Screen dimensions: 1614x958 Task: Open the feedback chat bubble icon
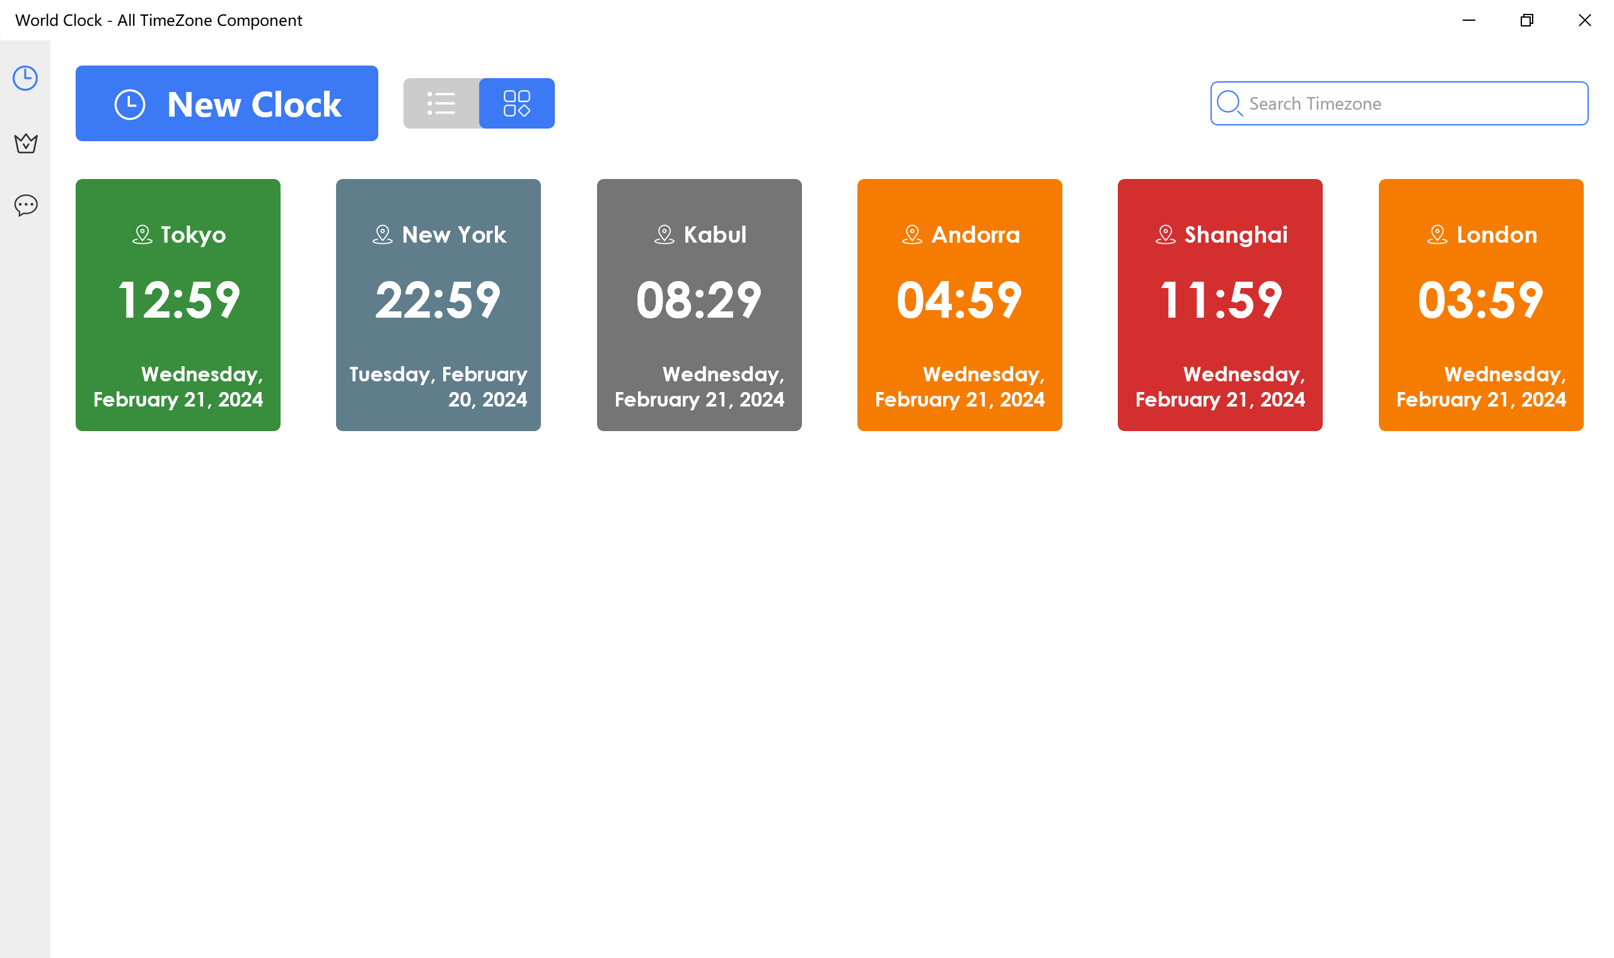coord(25,205)
